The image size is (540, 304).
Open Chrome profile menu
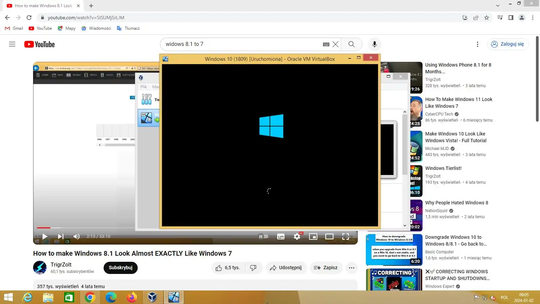pos(522,18)
